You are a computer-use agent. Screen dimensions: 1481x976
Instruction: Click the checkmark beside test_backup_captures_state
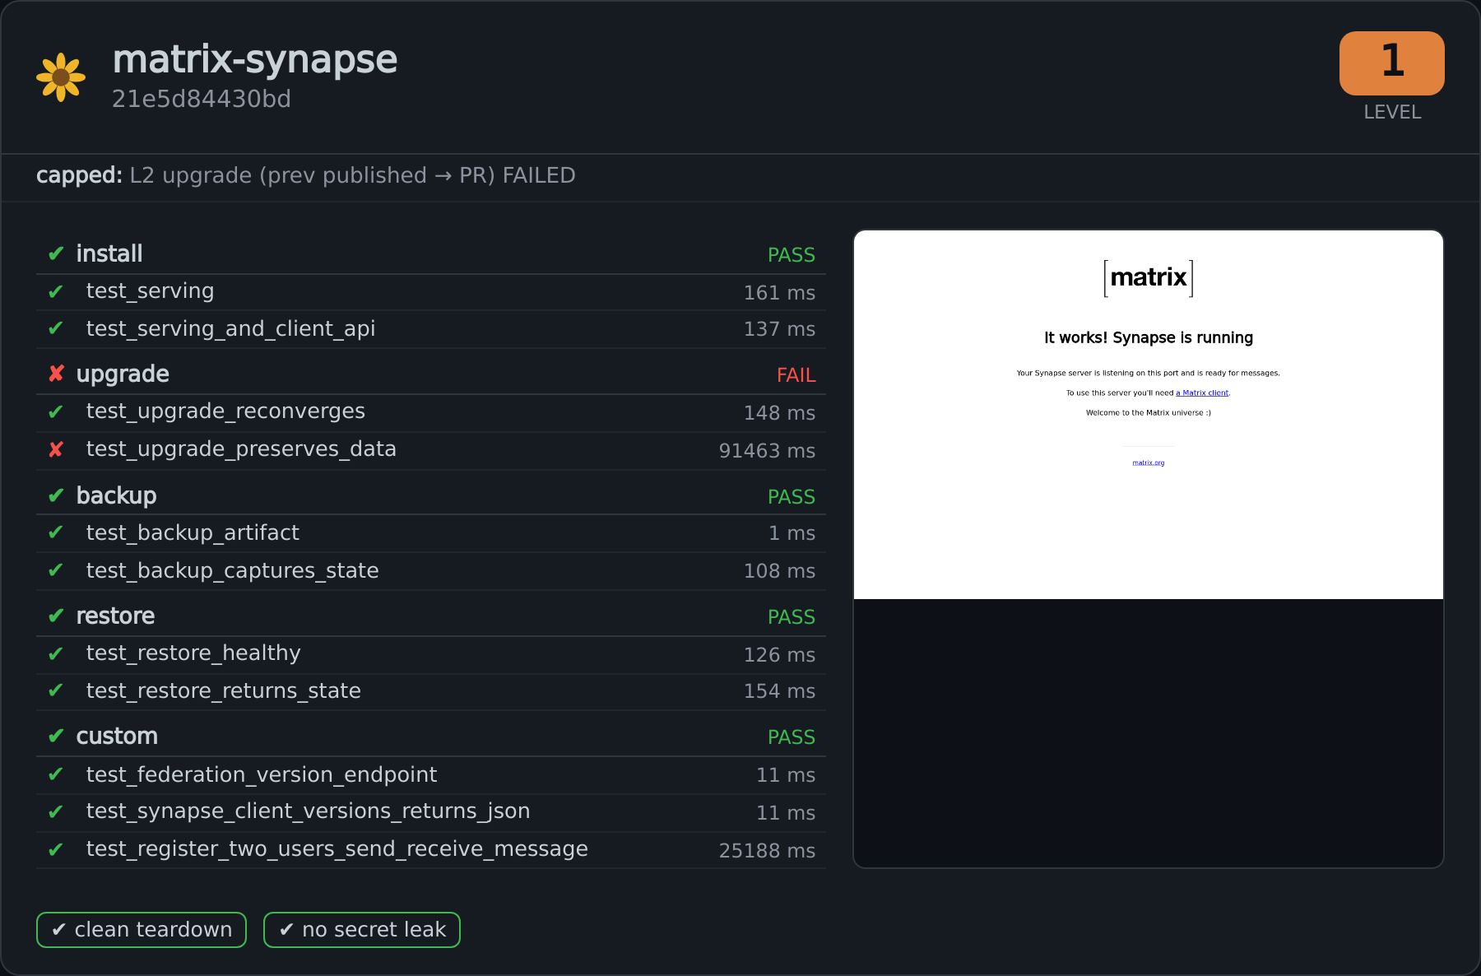tap(56, 571)
